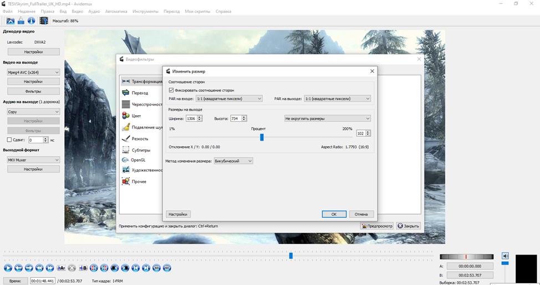Show video information with the blue info icon
This screenshot has width=540, height=285.
point(32,20)
